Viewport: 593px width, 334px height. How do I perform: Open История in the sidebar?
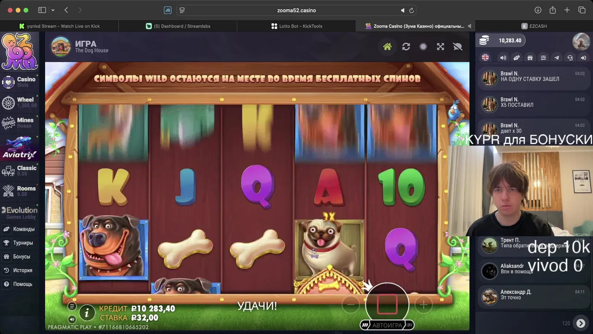pos(19,270)
